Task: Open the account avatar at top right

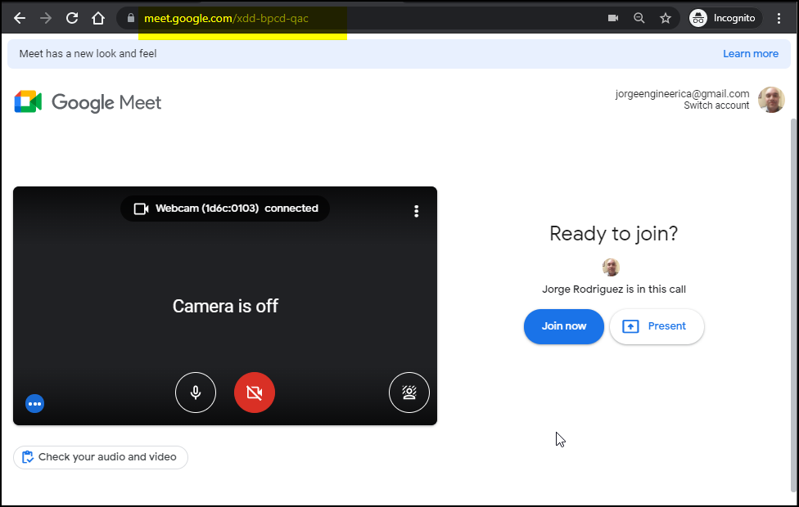Action: (x=771, y=99)
